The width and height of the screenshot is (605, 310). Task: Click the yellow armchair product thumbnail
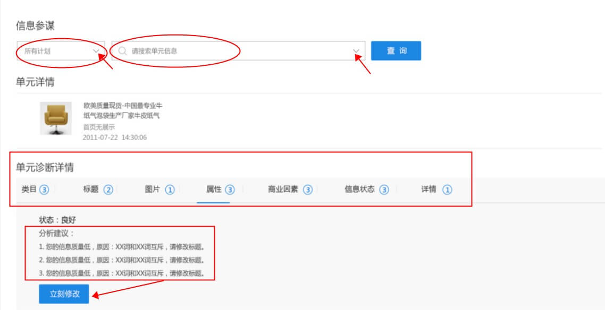(x=56, y=118)
